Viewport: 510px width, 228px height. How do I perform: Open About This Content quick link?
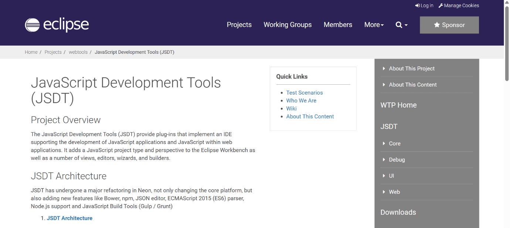[310, 116]
